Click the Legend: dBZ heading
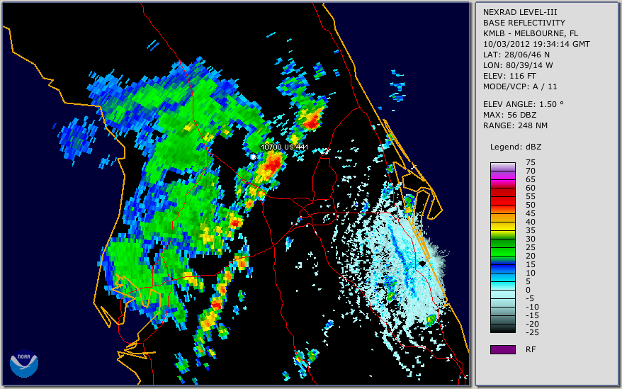Screen dimensions: 622x389 tap(516, 147)
